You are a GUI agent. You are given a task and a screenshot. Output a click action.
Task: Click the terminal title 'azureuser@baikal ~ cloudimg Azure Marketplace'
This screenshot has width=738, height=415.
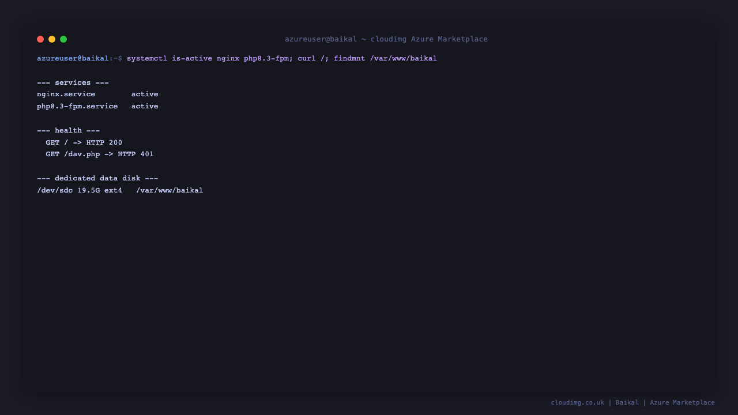386,39
